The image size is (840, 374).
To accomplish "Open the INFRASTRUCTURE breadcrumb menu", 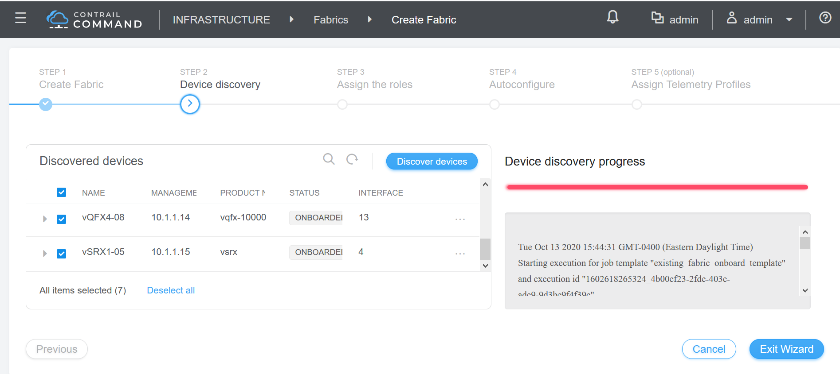I will (221, 20).
